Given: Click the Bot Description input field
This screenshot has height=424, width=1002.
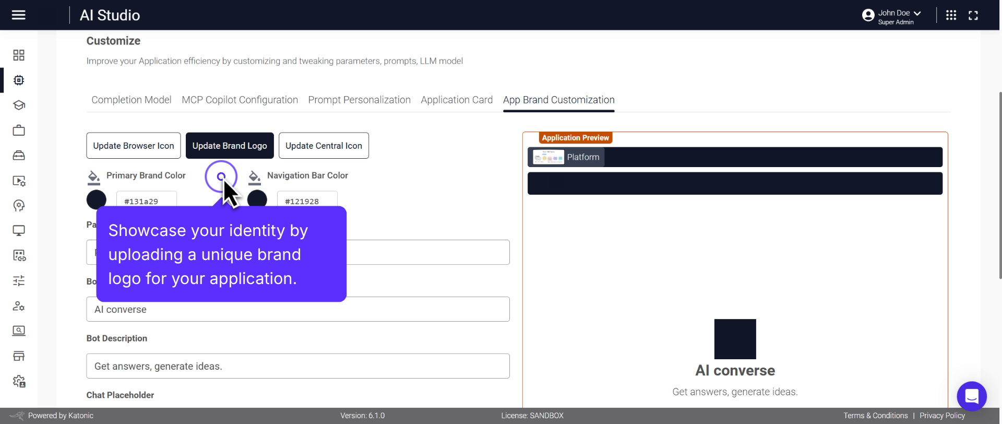Looking at the screenshot, I should pos(298,366).
